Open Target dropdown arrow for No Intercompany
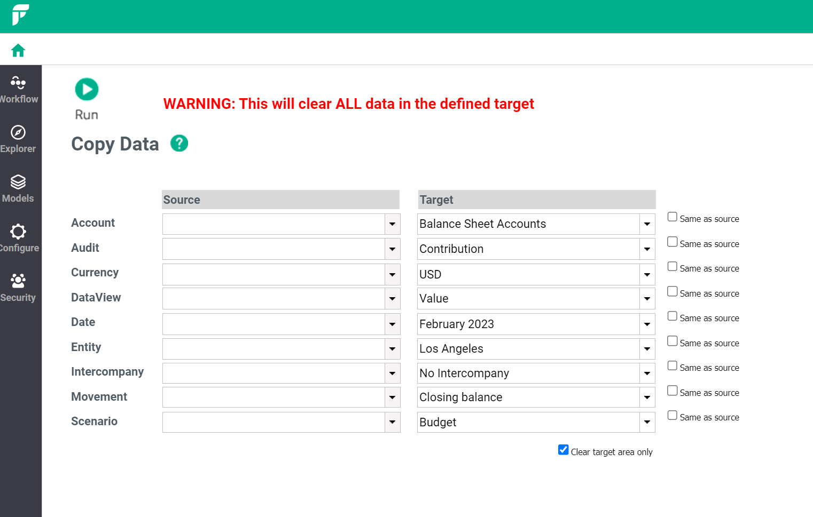 point(647,373)
